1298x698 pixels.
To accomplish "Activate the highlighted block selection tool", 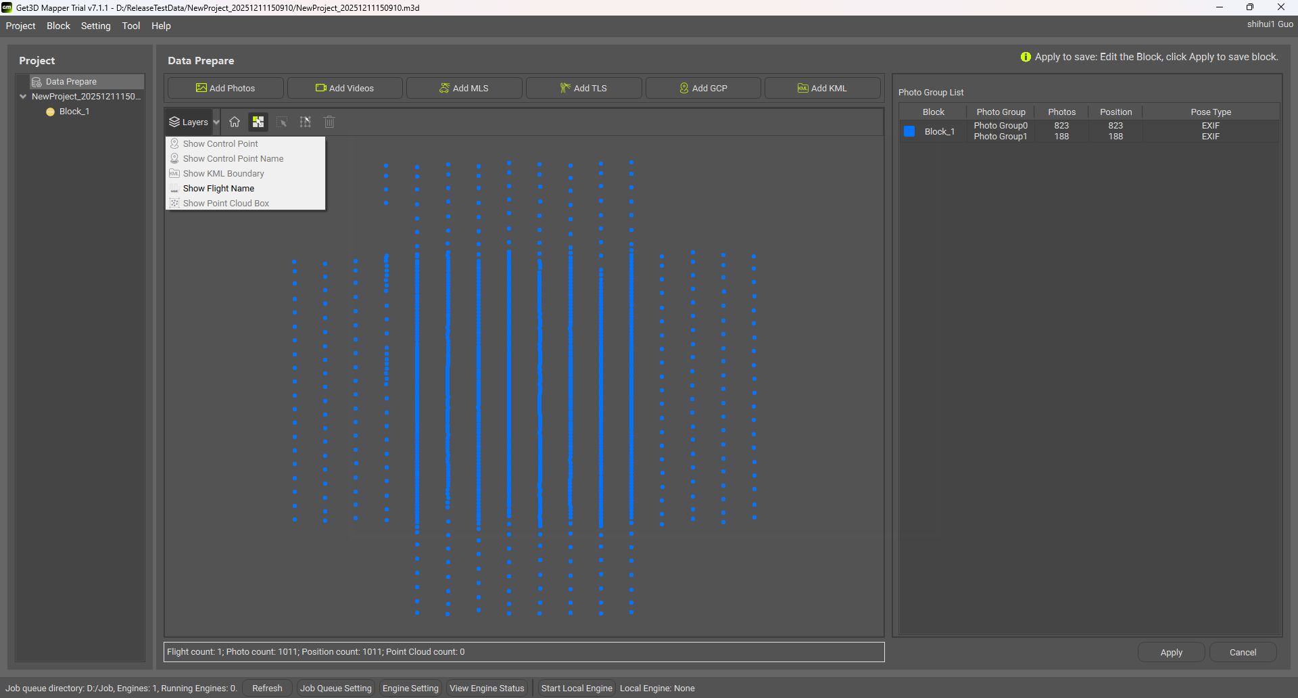I will 258,122.
